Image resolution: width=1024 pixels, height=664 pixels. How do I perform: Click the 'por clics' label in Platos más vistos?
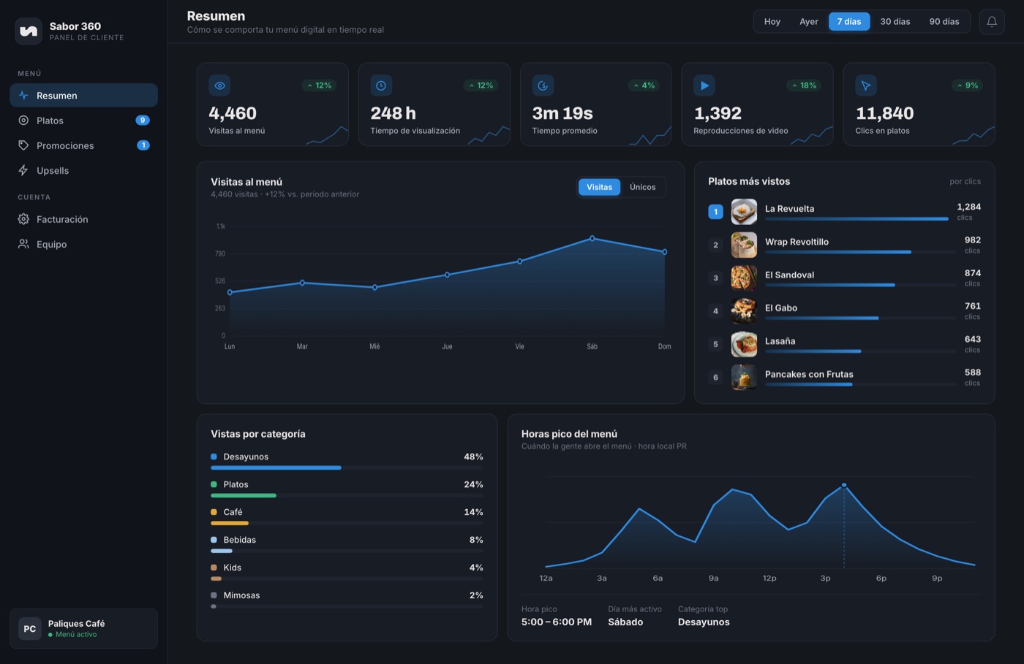click(x=965, y=181)
